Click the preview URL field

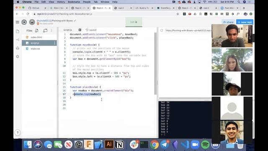pos(188,31)
